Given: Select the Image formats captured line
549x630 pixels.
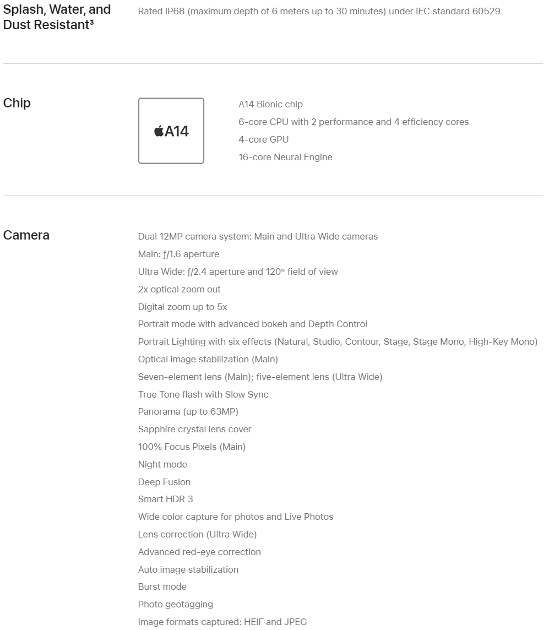Looking at the screenshot, I should (x=222, y=622).
